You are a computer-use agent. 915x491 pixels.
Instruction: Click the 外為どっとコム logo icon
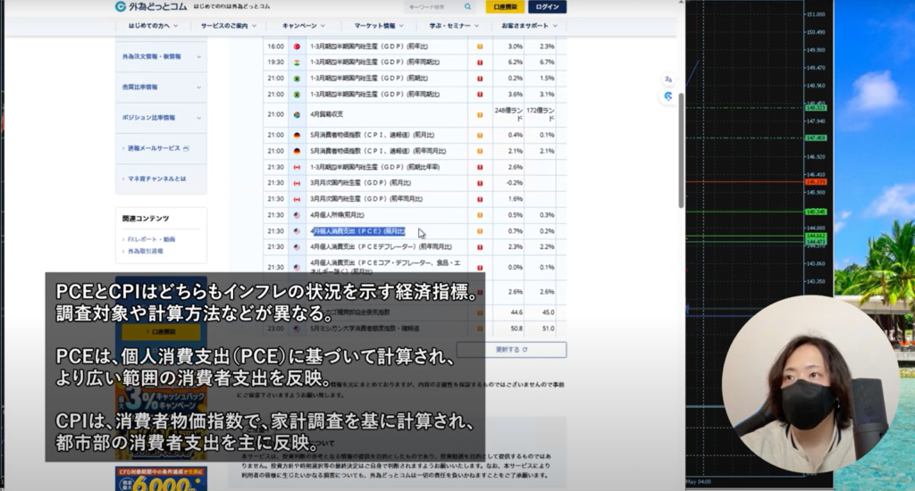(x=121, y=7)
